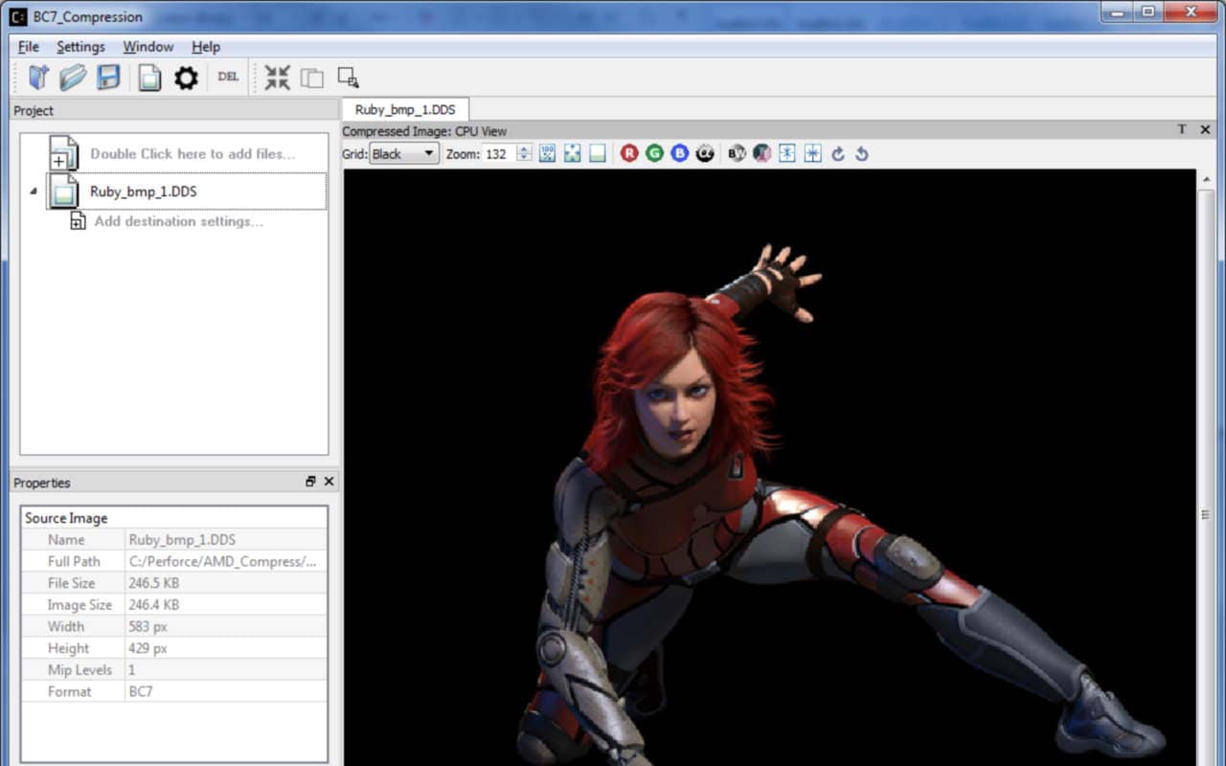Toggle the red channel R button

point(628,153)
